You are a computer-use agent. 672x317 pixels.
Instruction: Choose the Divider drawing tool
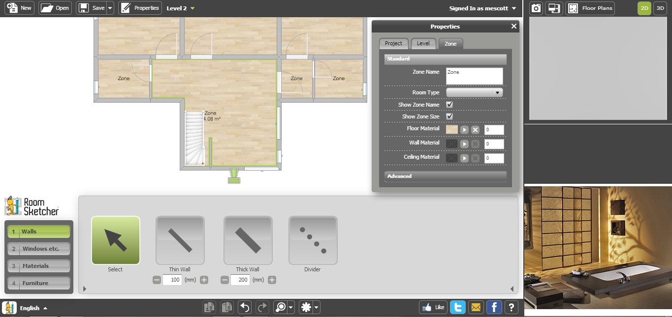(x=313, y=240)
